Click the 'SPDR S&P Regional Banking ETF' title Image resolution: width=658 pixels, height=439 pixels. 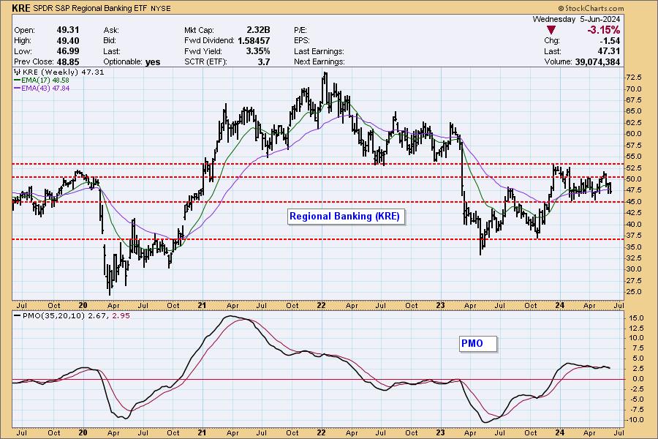pos(90,8)
